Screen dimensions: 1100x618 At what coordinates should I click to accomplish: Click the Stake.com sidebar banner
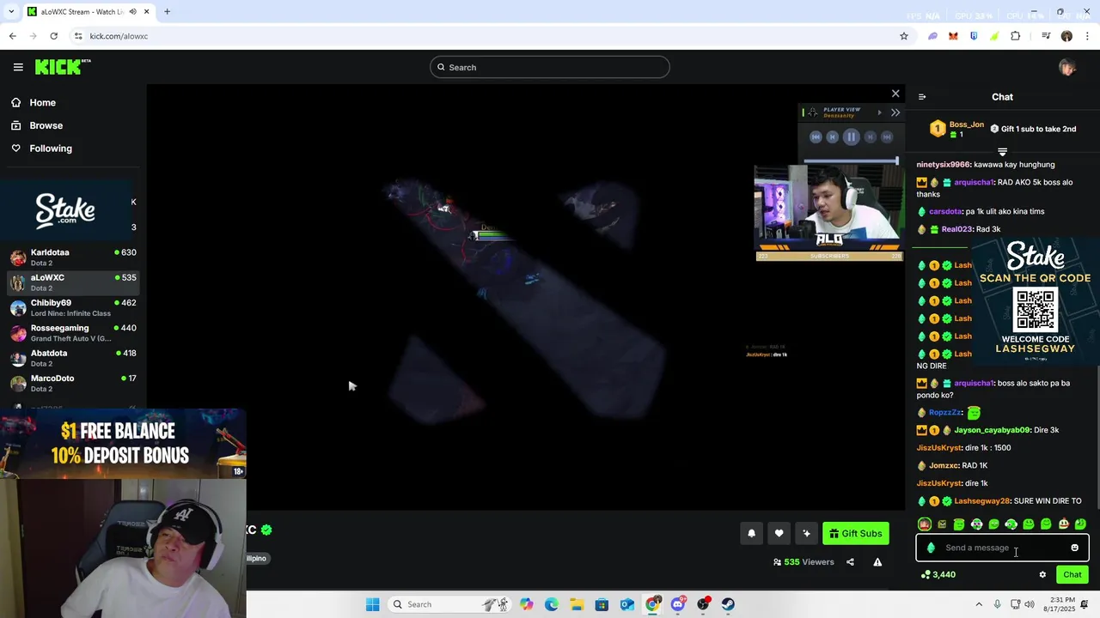[65, 210]
